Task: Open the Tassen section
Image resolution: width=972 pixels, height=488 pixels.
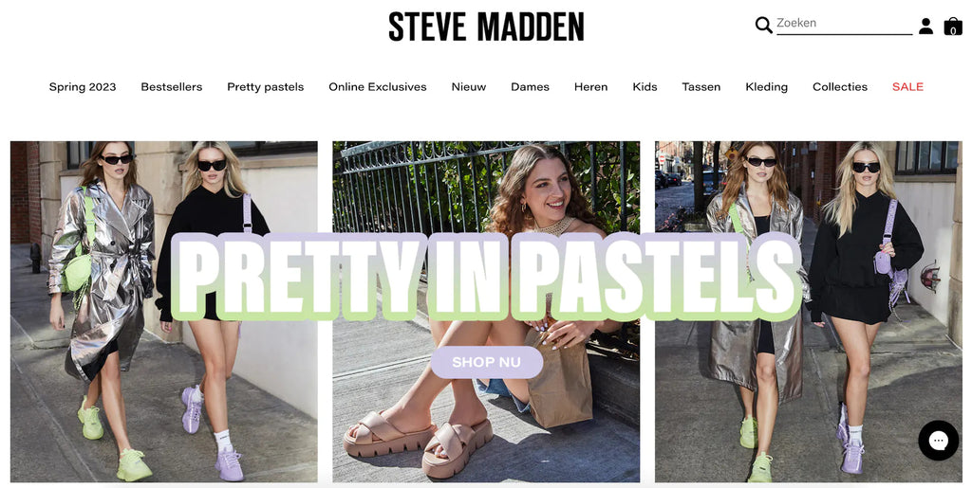Action: click(x=701, y=87)
